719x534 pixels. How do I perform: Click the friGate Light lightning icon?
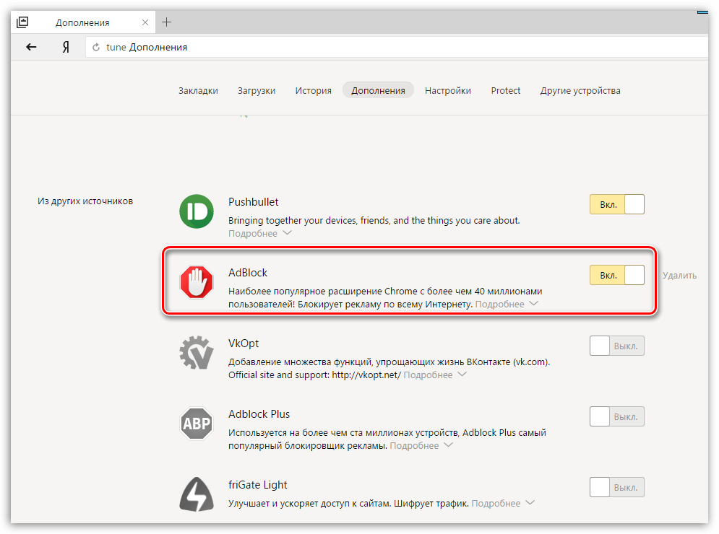pyautogui.click(x=197, y=494)
